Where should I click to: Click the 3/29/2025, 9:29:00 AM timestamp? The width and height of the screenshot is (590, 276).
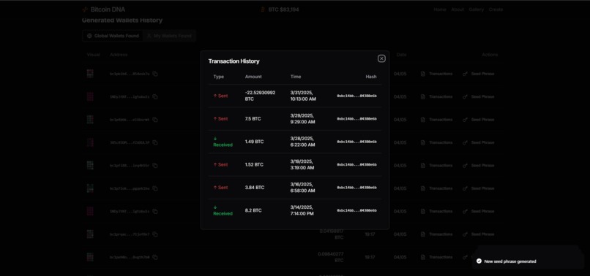point(302,119)
